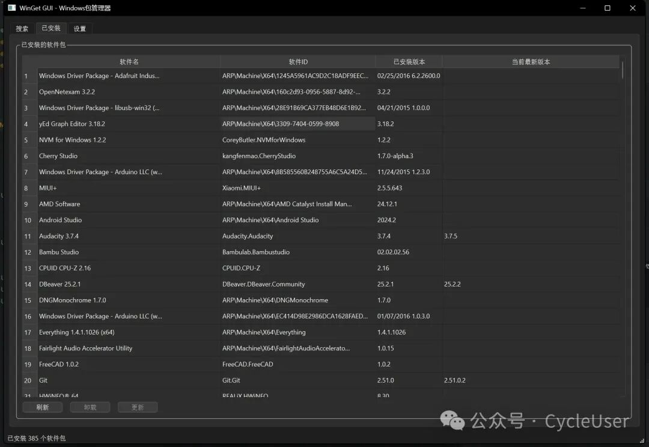
Task: Click latest version 2.51.0.2 cell
Action: [531, 380]
